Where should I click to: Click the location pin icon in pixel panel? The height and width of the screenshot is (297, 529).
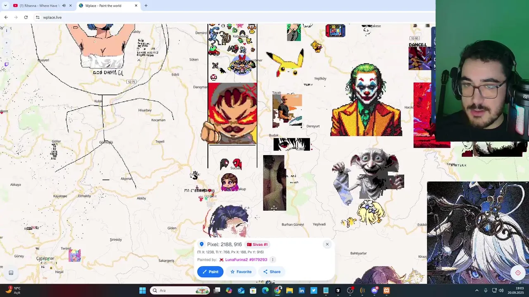click(202, 244)
